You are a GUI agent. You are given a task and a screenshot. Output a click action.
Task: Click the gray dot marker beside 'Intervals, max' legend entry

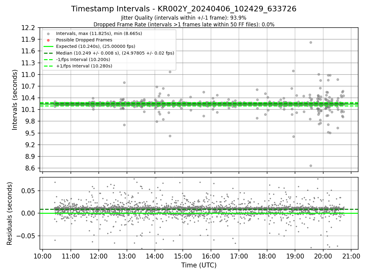[x=48, y=33]
